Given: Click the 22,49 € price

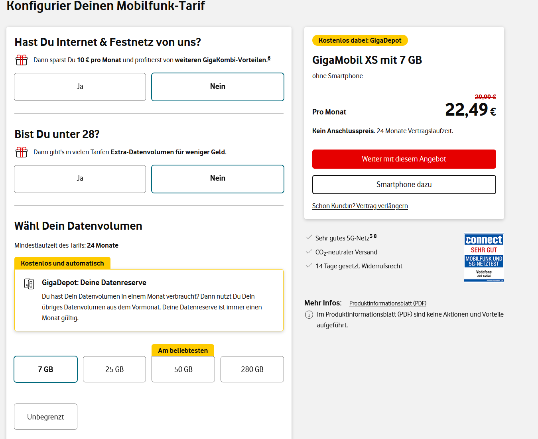Looking at the screenshot, I should tap(471, 110).
